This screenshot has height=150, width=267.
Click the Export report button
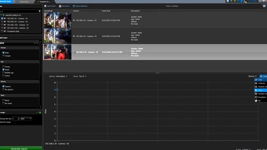point(50,6)
